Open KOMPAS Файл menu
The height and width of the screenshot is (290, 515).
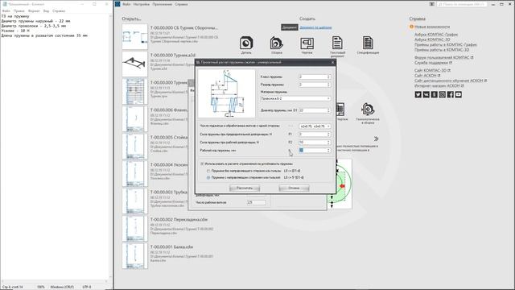click(x=126, y=4)
